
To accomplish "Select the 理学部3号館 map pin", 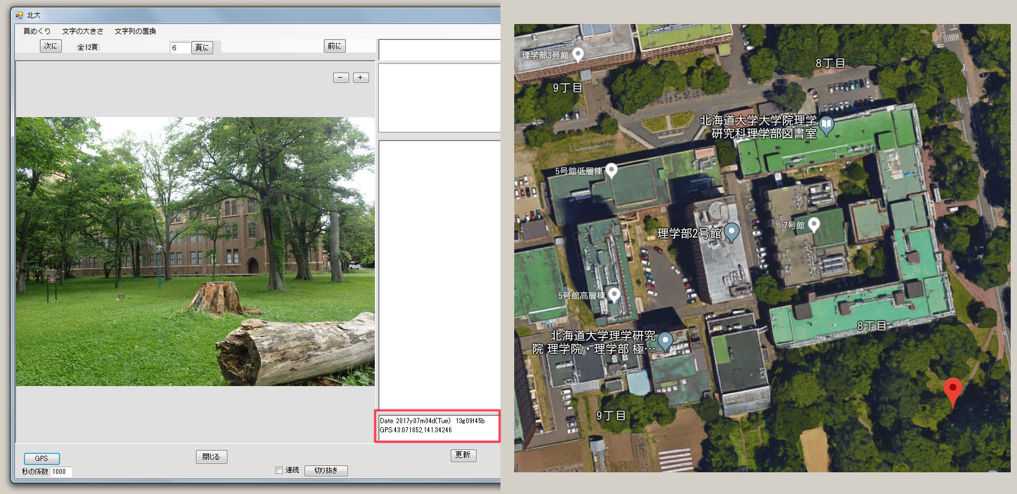I will [x=578, y=54].
